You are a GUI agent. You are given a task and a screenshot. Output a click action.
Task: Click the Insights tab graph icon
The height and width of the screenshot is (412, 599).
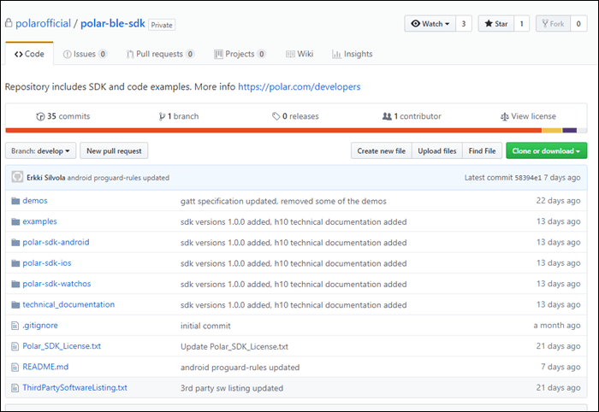(x=336, y=54)
